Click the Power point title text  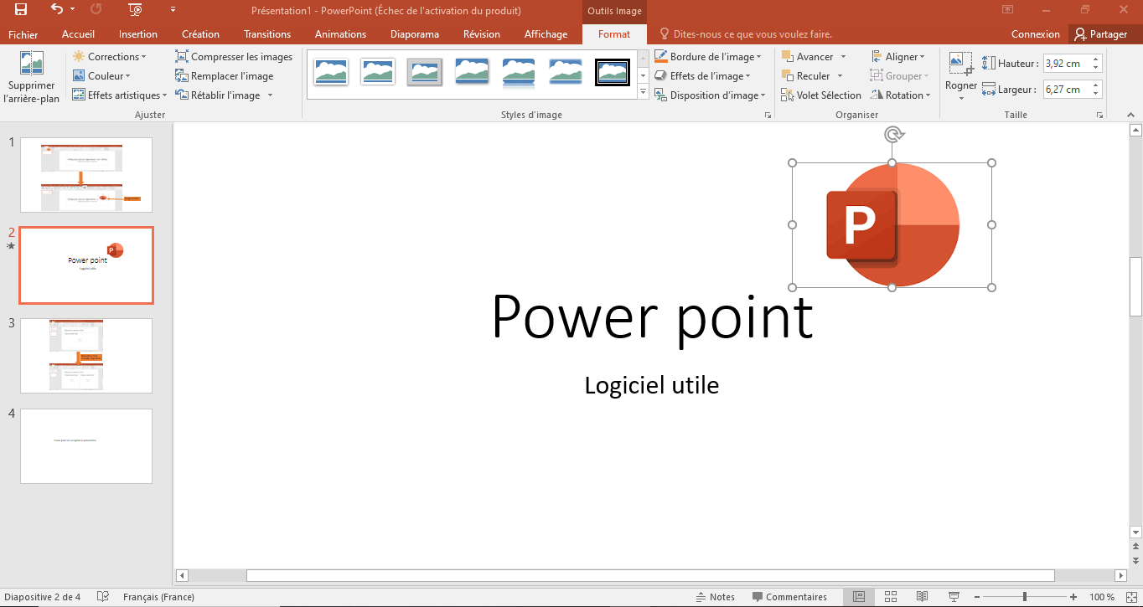652,316
